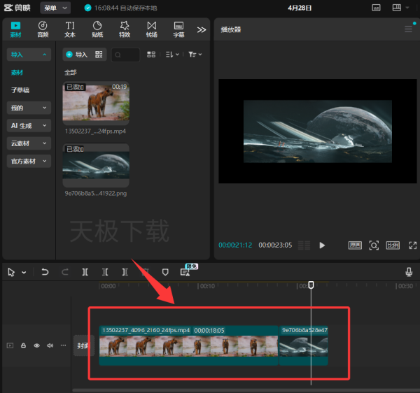Add a marker with shield icon
The image size is (420, 393).
[x=165, y=272]
